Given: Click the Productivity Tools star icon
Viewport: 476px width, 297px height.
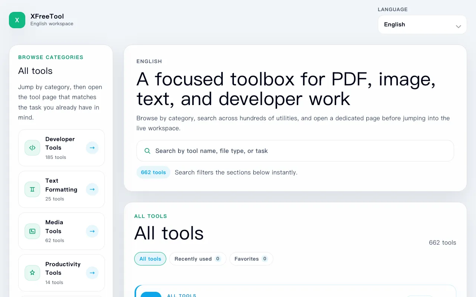Looking at the screenshot, I should [32, 273].
